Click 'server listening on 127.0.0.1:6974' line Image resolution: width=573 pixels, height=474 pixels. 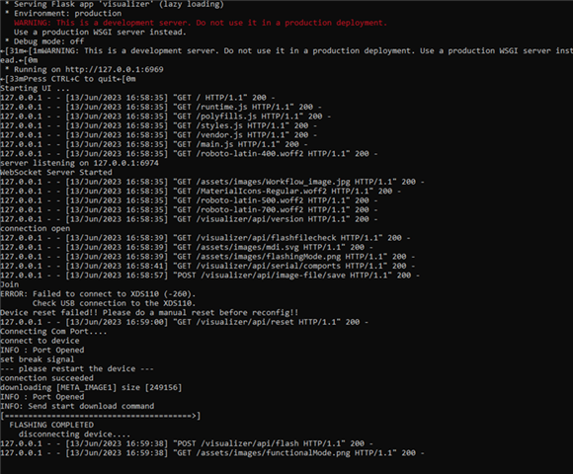click(x=79, y=163)
